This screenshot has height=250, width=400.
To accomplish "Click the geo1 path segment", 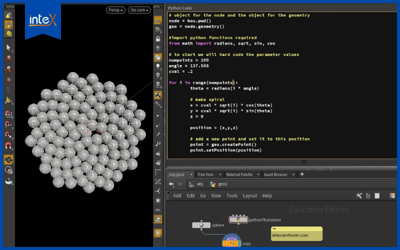I will [219, 184].
